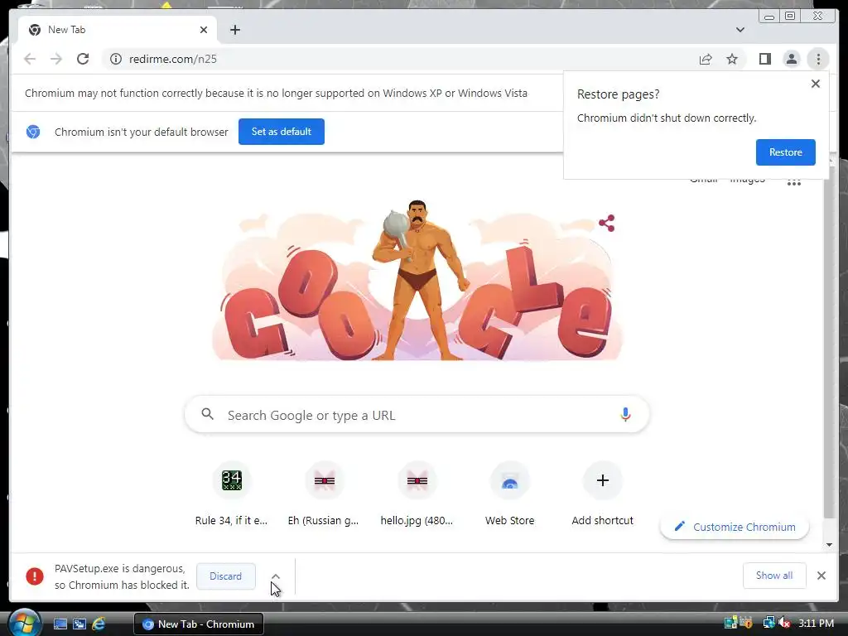Close the New Tab tab

[x=204, y=30]
